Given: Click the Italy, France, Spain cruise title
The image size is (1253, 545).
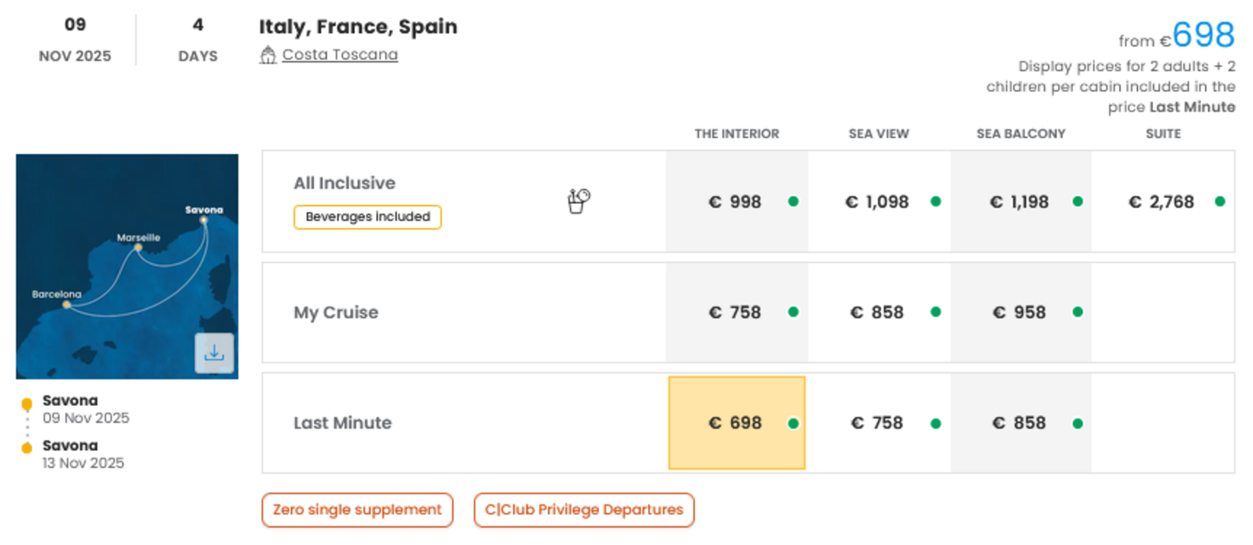Looking at the screenshot, I should 358,27.
